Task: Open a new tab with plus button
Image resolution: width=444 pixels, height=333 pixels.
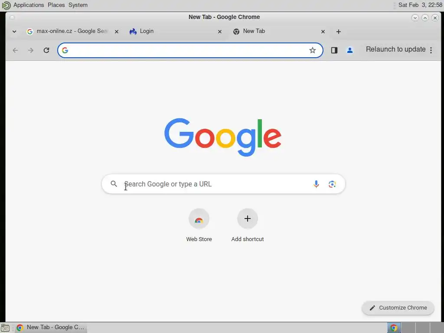Action: tap(338, 32)
